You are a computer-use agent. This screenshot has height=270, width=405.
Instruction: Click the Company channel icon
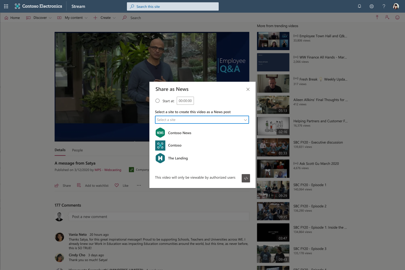click(x=131, y=170)
